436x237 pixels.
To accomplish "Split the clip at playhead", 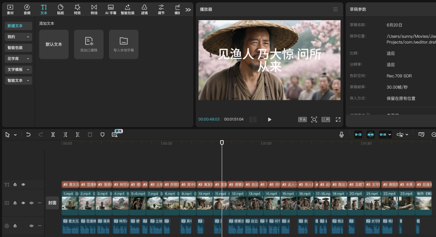I will (53, 135).
